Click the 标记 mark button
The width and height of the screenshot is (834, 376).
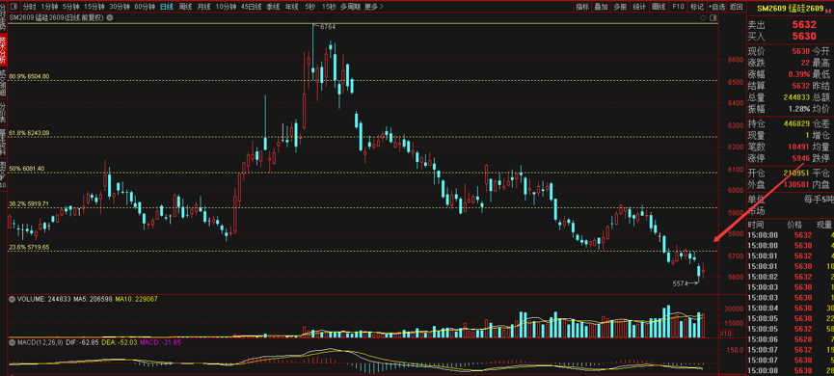point(696,7)
